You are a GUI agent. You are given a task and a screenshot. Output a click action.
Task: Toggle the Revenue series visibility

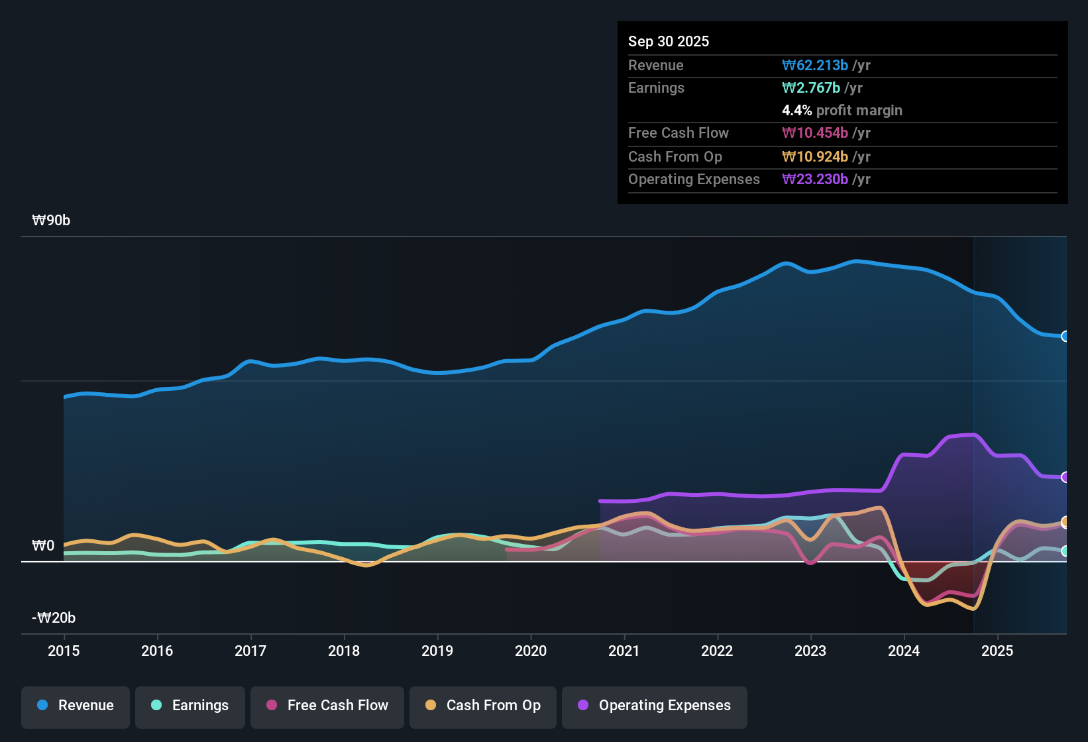click(75, 706)
